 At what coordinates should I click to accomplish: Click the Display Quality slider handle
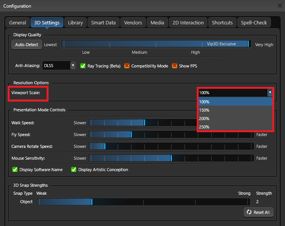(x=248, y=44)
